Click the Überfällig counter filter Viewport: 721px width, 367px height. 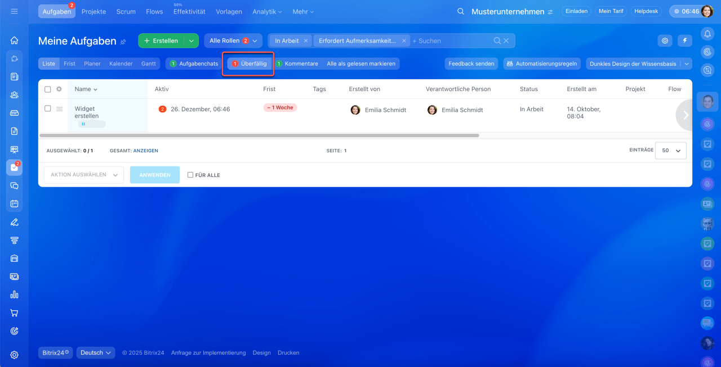[250, 64]
